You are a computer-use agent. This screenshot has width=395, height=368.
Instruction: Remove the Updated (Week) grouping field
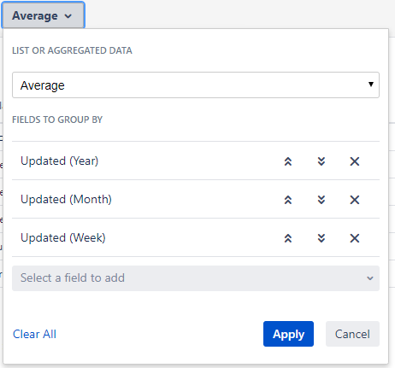tap(355, 238)
